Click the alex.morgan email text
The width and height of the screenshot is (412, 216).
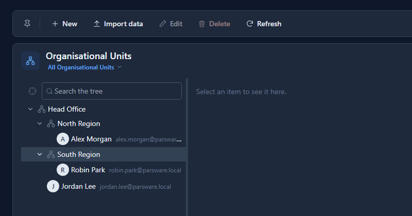pyautogui.click(x=149, y=139)
